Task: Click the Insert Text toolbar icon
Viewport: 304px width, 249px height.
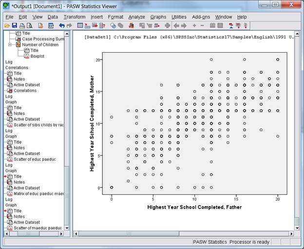Action: coord(246,25)
